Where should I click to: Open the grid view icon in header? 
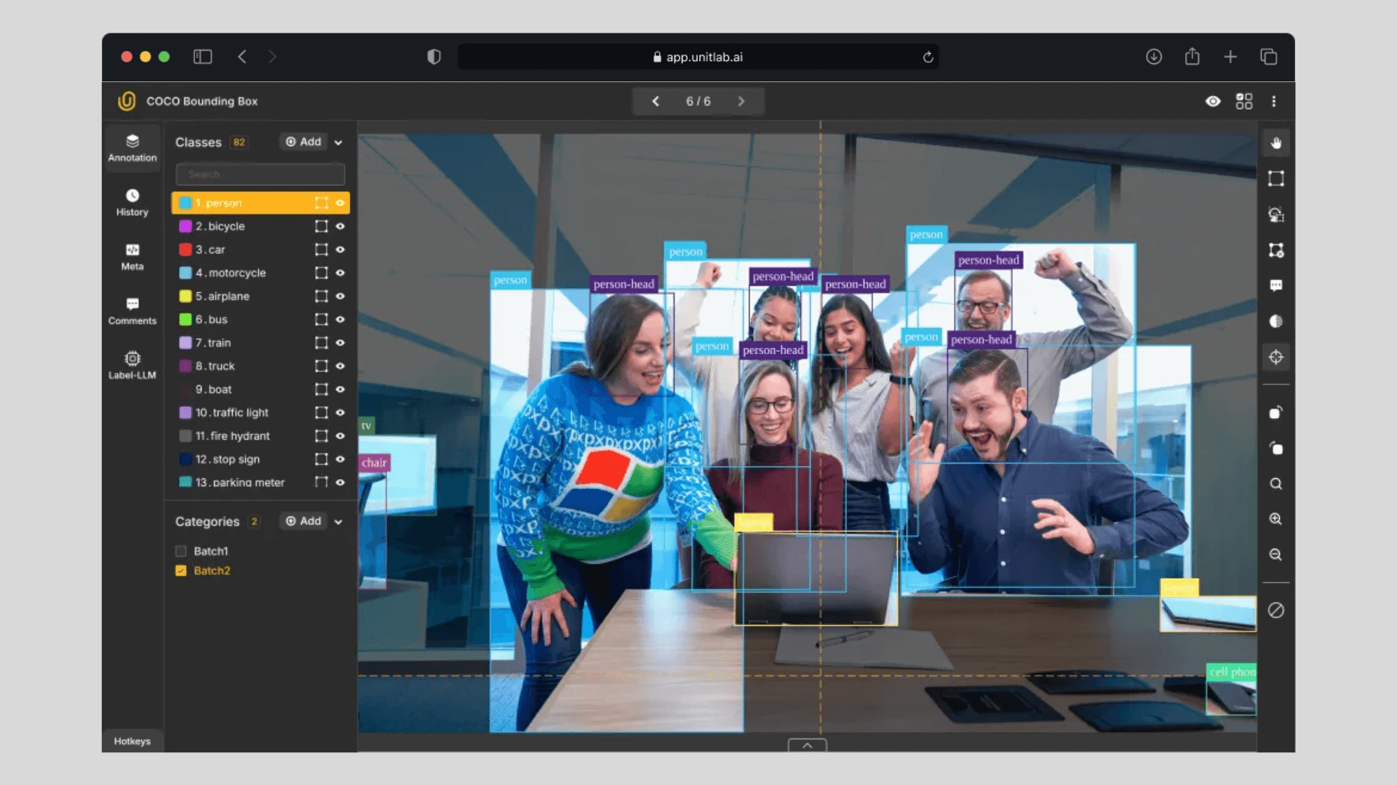tap(1244, 101)
